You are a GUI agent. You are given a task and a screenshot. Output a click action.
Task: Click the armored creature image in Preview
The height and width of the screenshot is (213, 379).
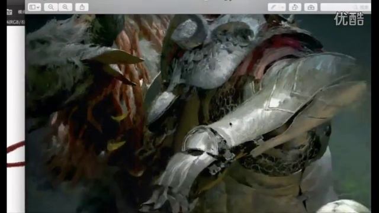(x=198, y=113)
